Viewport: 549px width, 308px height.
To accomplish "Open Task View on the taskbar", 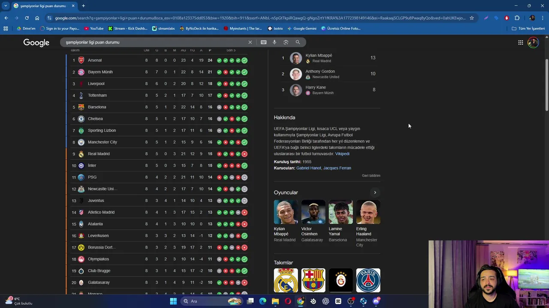I will 250,301.
